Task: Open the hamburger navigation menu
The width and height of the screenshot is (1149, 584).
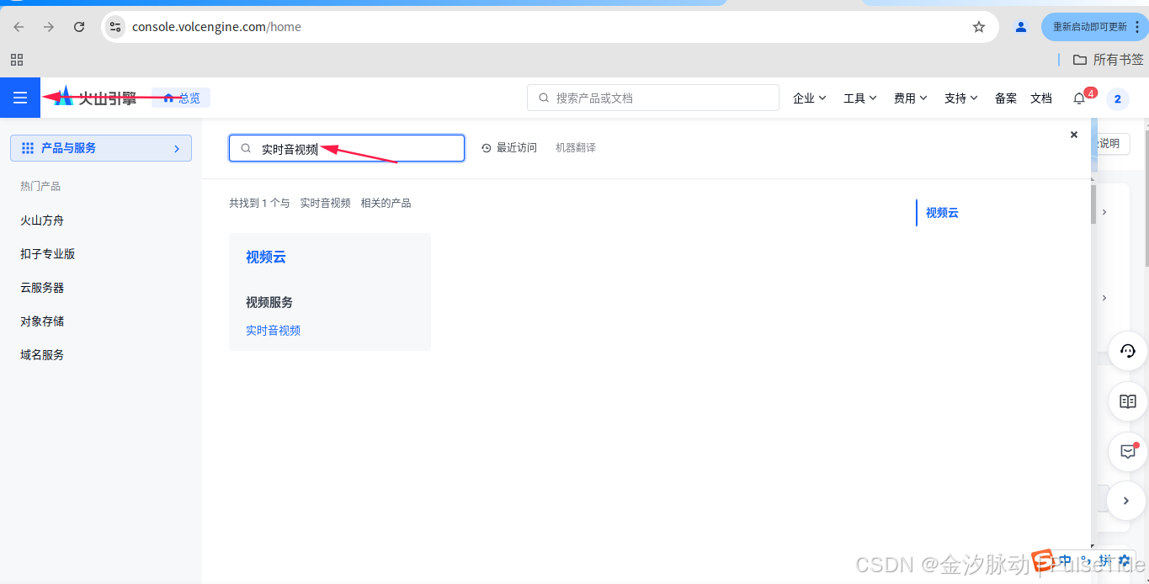Action: pyautogui.click(x=20, y=98)
